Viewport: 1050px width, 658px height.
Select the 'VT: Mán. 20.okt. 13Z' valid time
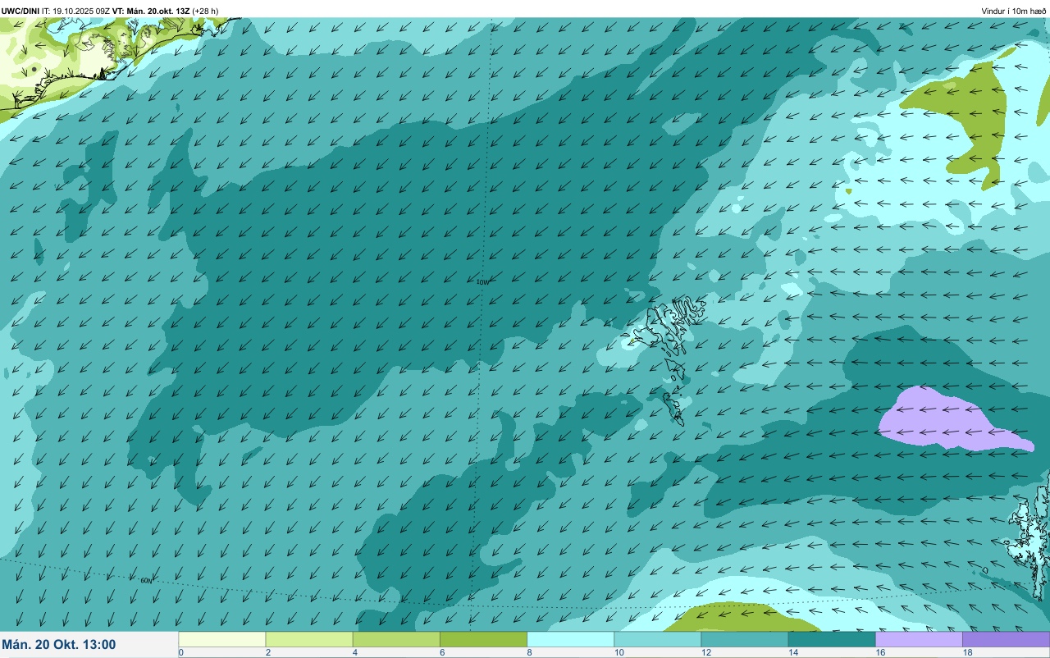(x=151, y=11)
